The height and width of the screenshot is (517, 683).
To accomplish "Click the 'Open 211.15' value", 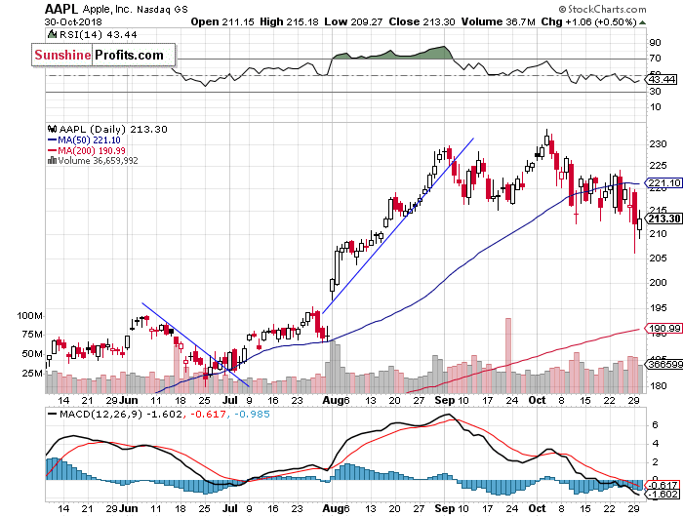I will click(x=222, y=21).
